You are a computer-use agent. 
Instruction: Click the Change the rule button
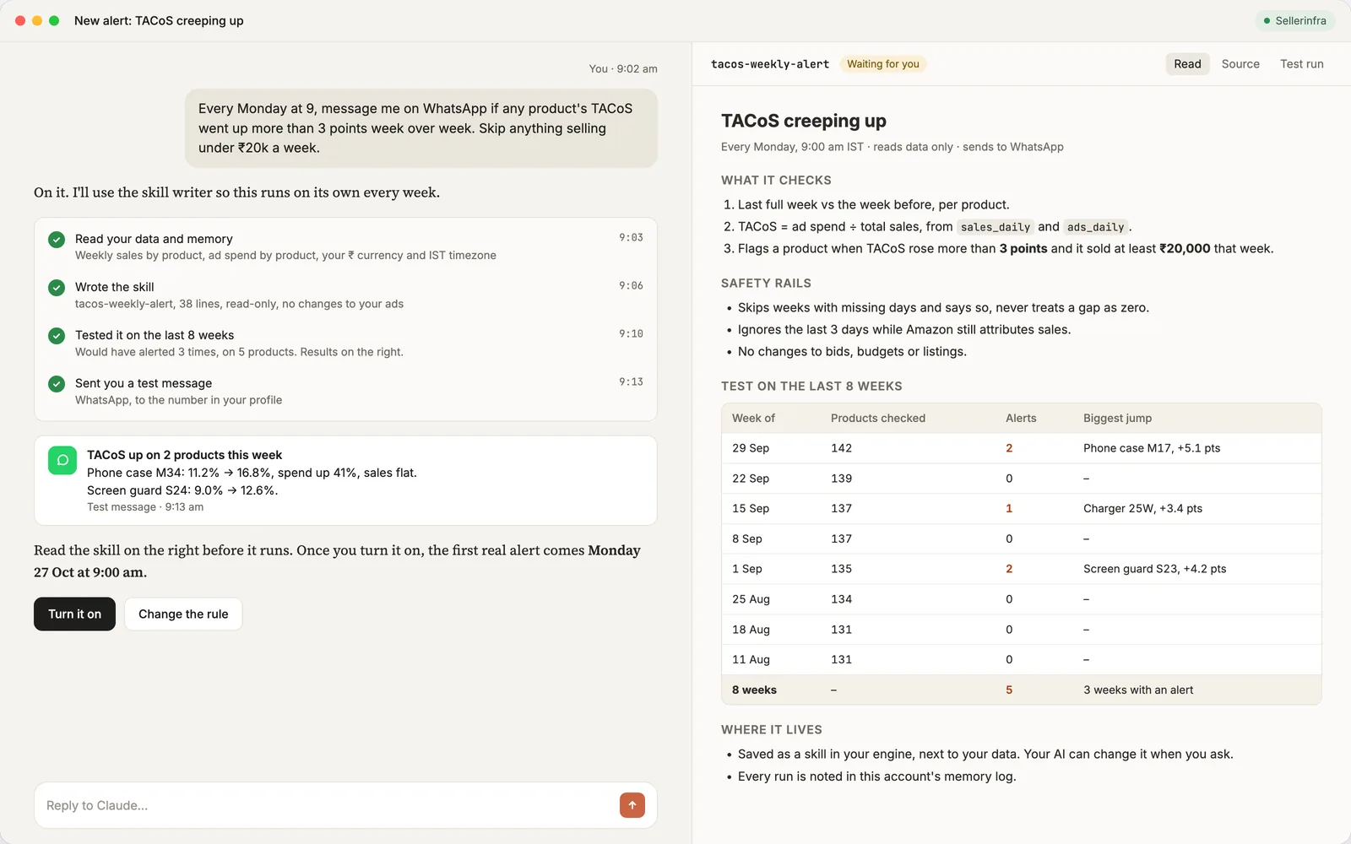click(x=183, y=614)
